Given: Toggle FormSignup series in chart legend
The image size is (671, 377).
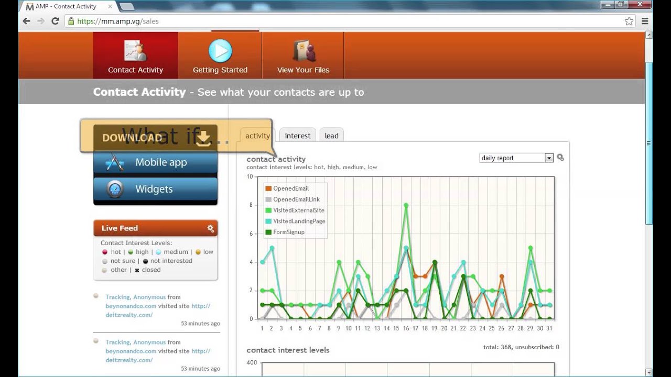Looking at the screenshot, I should [x=285, y=232].
